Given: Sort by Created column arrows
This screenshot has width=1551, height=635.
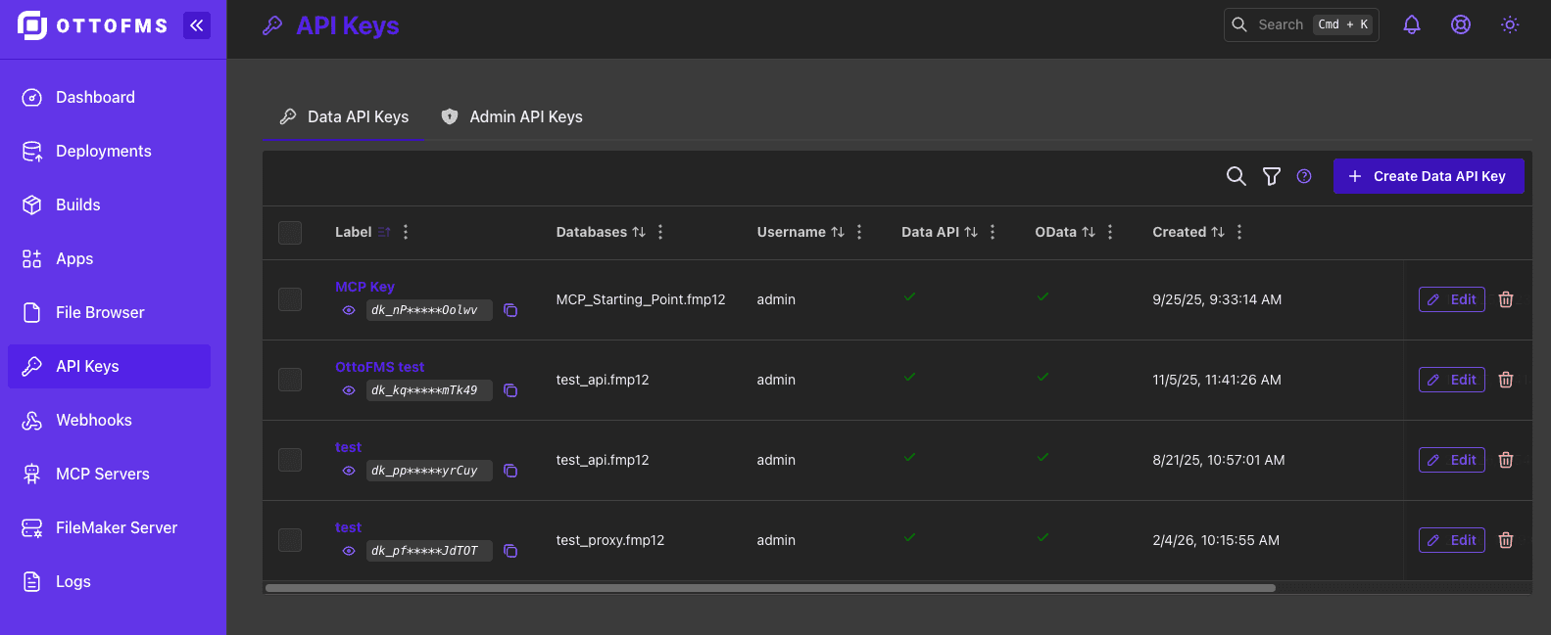Looking at the screenshot, I should click(1218, 232).
